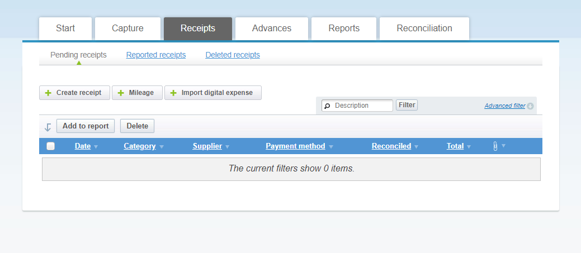Viewport: 581px width, 253px height.
Task: Tick the select-all checkbox in table header
Action: pyautogui.click(x=50, y=146)
